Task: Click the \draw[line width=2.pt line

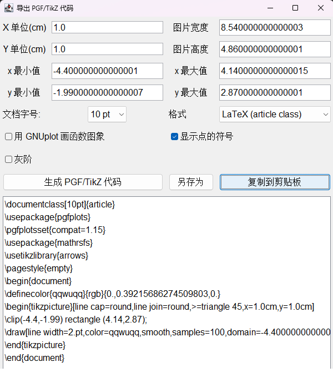Action: pos(167,333)
